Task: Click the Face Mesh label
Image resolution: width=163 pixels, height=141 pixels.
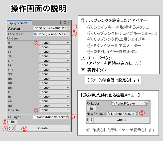Action: [16, 34]
